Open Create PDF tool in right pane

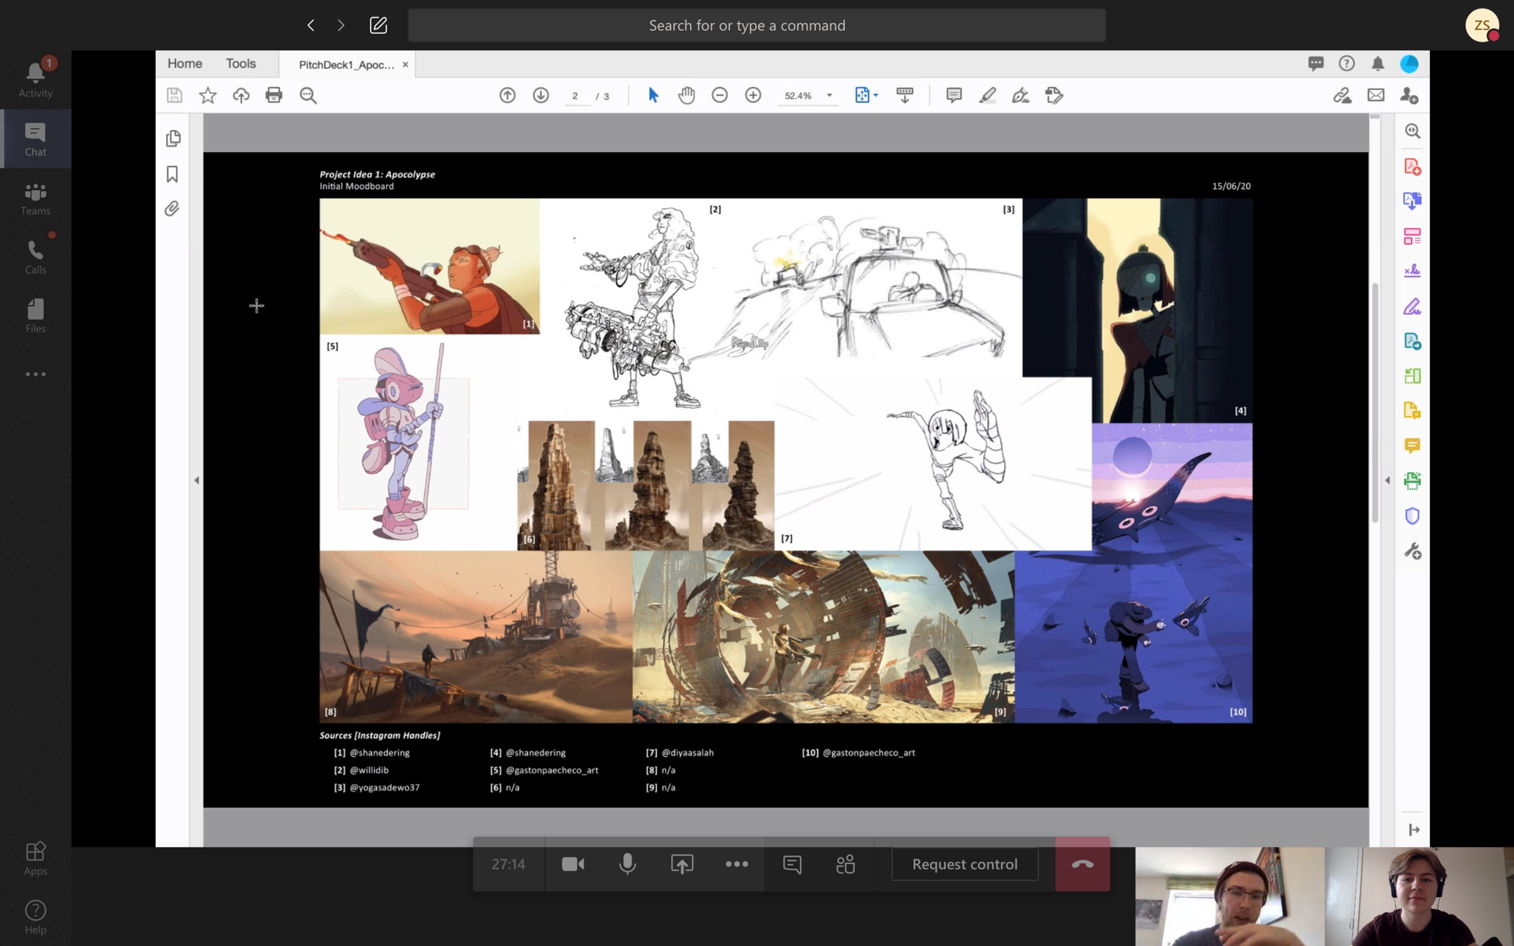point(1412,167)
